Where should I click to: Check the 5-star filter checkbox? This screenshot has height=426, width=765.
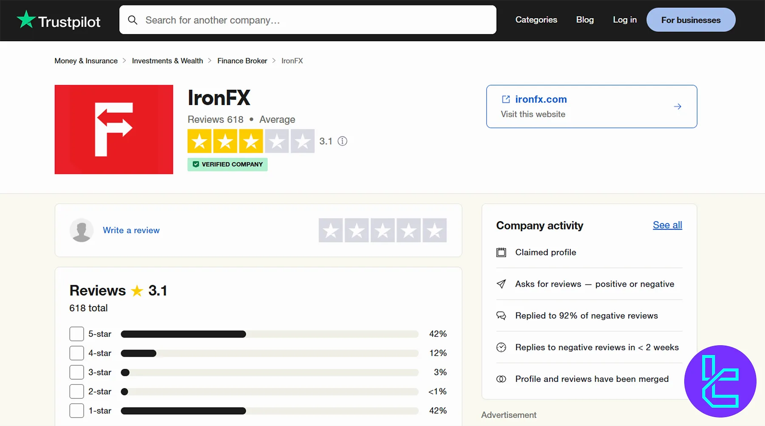coord(76,334)
